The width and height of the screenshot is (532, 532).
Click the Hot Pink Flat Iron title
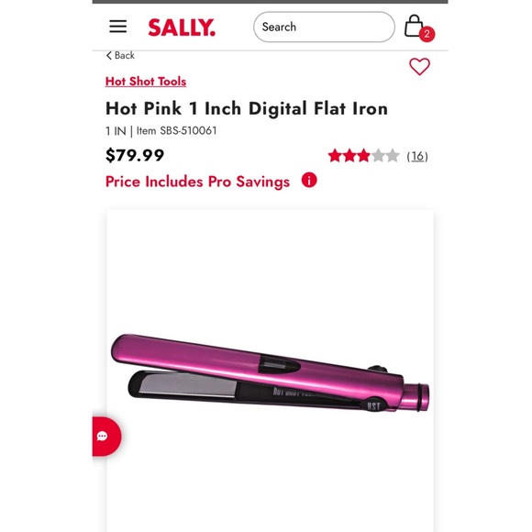point(247,108)
